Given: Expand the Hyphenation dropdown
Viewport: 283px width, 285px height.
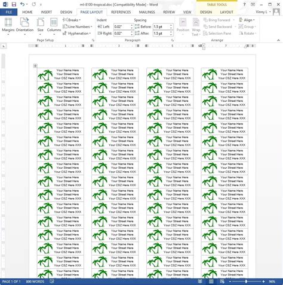Looking at the screenshot, I should click(76, 34).
